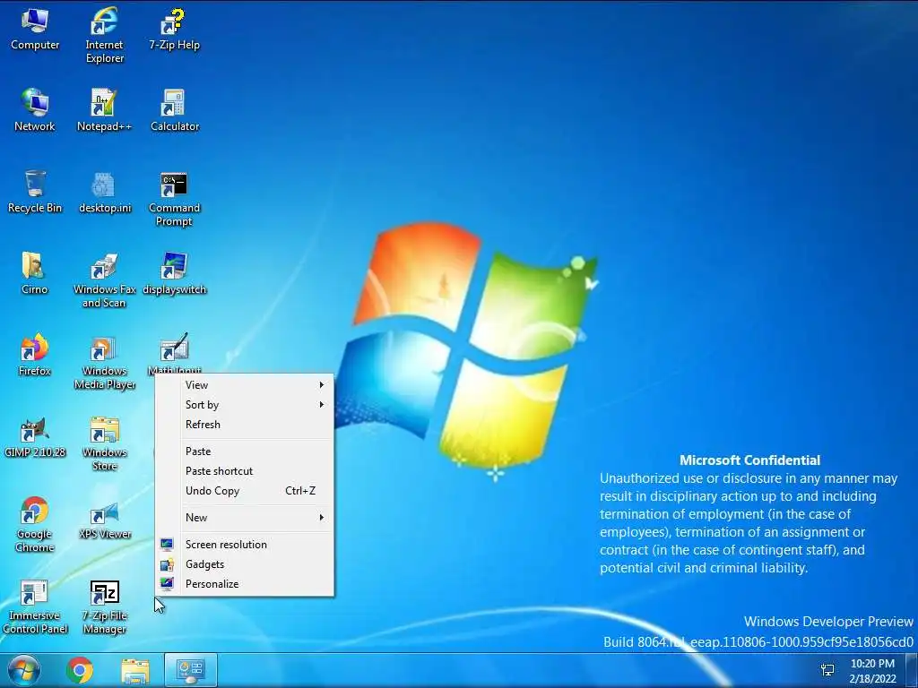
Task: Open Personalize from the context menu
Action: click(245, 584)
